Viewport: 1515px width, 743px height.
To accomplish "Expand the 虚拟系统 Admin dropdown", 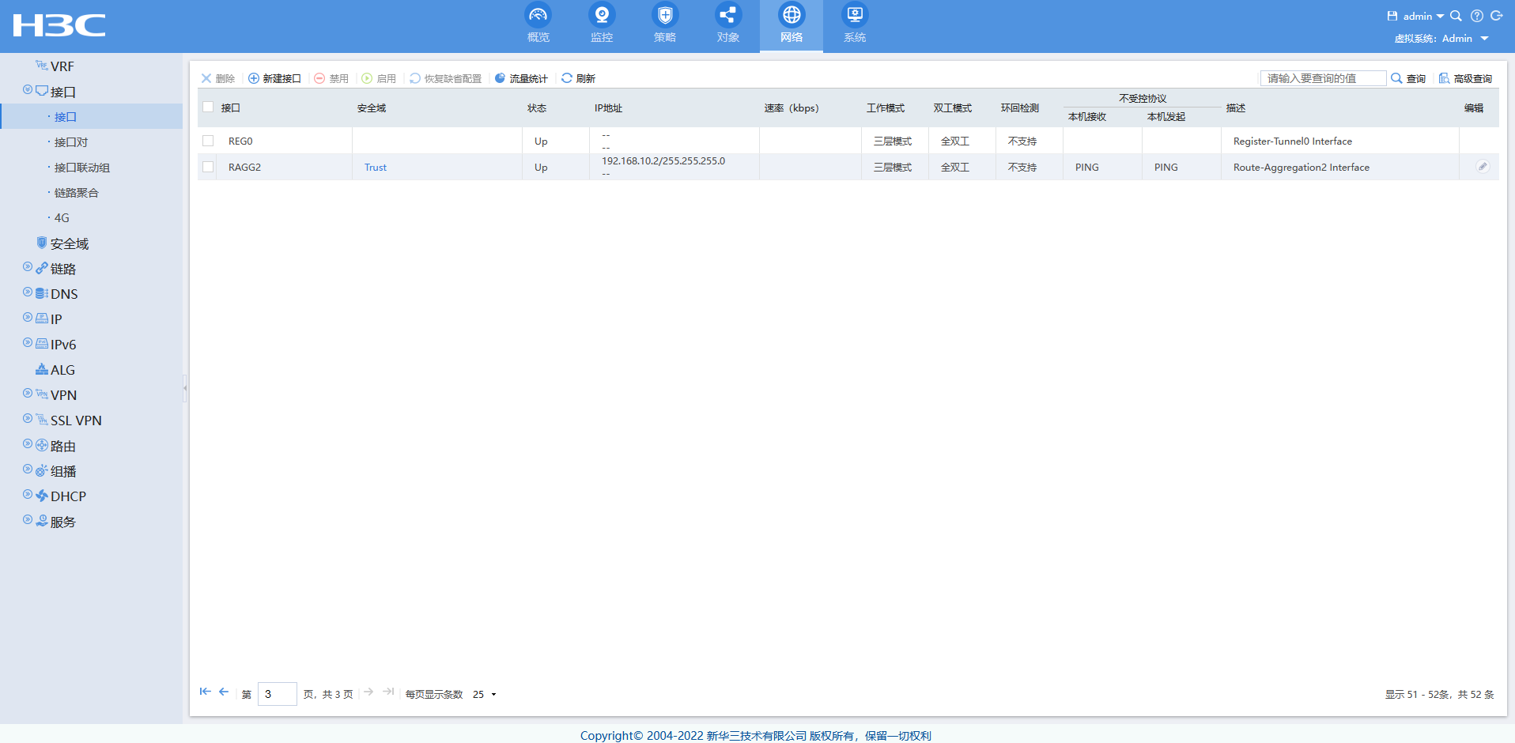I will (1483, 39).
